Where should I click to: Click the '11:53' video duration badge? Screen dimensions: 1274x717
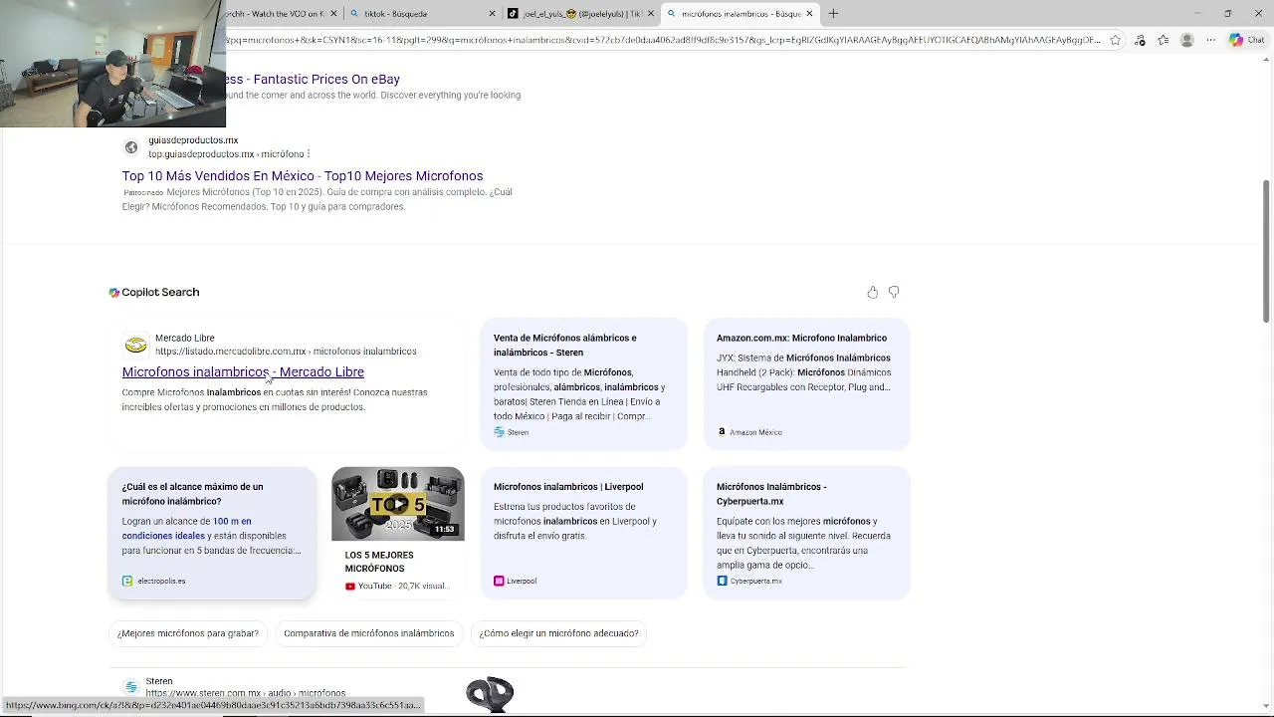pos(445,529)
